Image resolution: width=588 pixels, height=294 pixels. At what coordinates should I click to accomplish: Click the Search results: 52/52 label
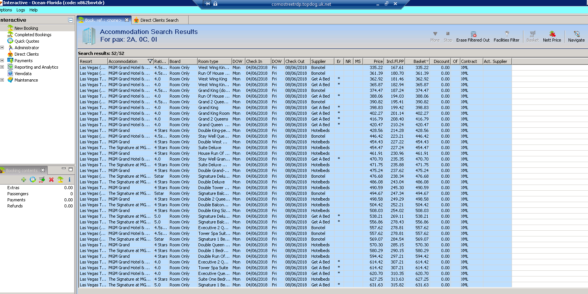101,53
